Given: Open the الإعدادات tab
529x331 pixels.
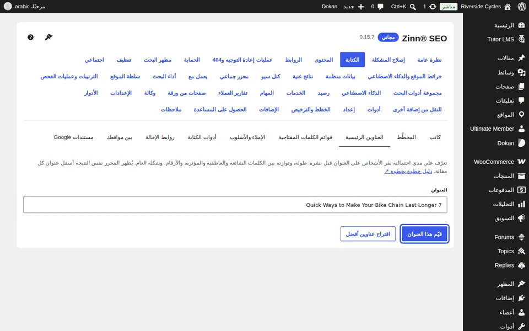Looking at the screenshot, I should (121, 93).
